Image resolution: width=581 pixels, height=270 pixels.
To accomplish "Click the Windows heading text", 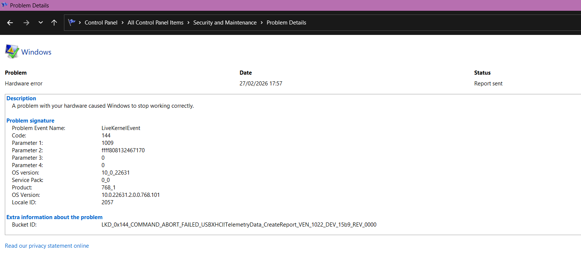I will coord(36,52).
